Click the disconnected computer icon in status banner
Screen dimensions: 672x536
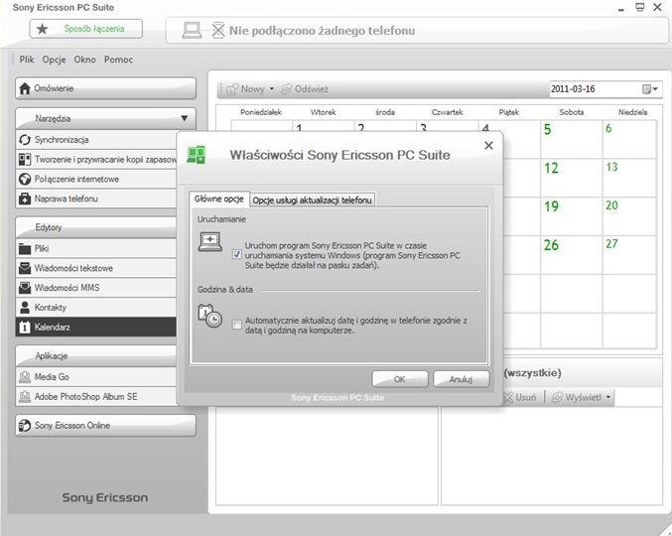192,31
